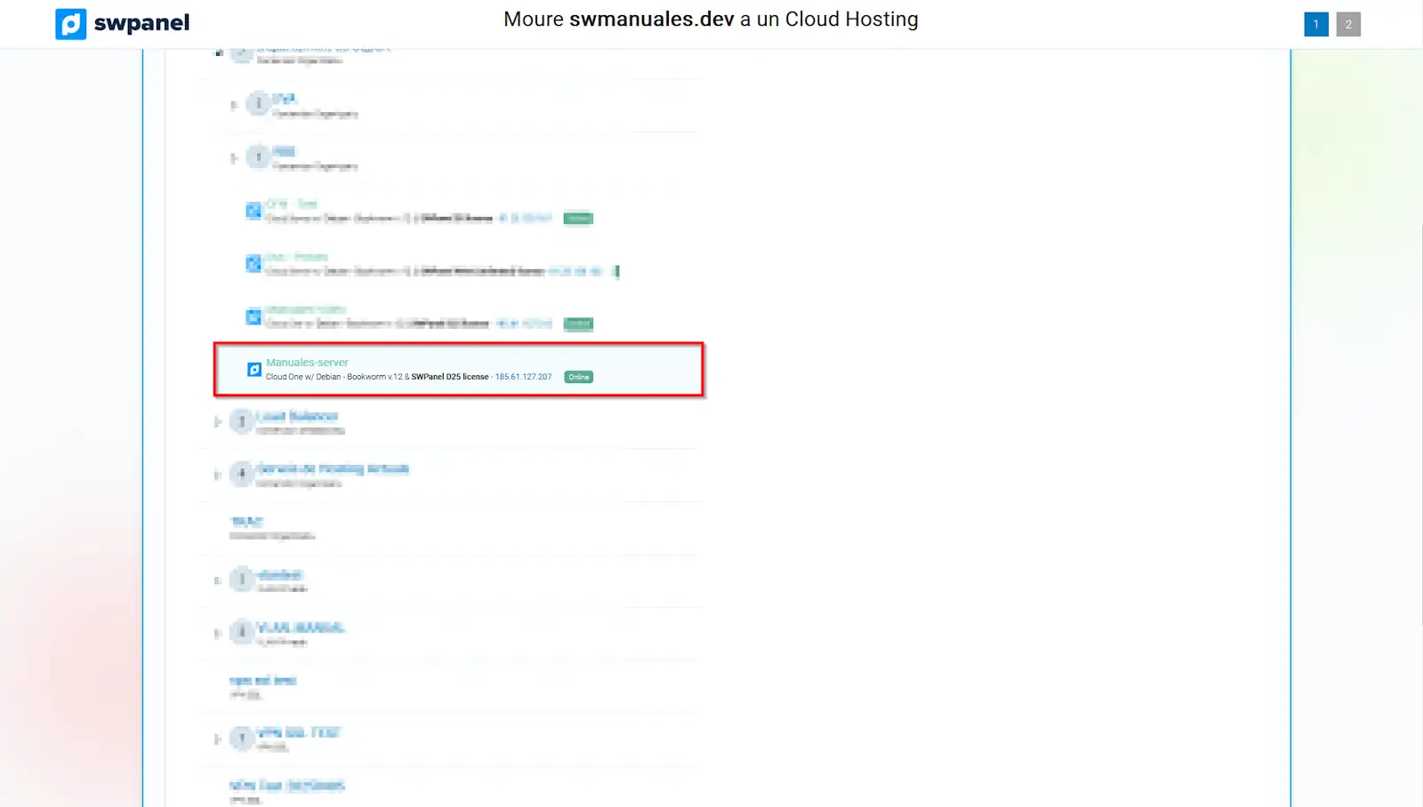
Task: Click the title 'Moure swmanuales.dev a un Cloud Hosting'
Action: (711, 20)
